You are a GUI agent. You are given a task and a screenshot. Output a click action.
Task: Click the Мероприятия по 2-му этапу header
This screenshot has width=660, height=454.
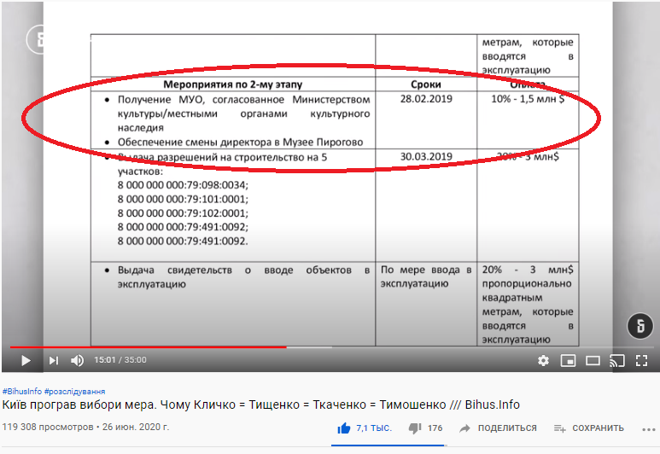[233, 84]
